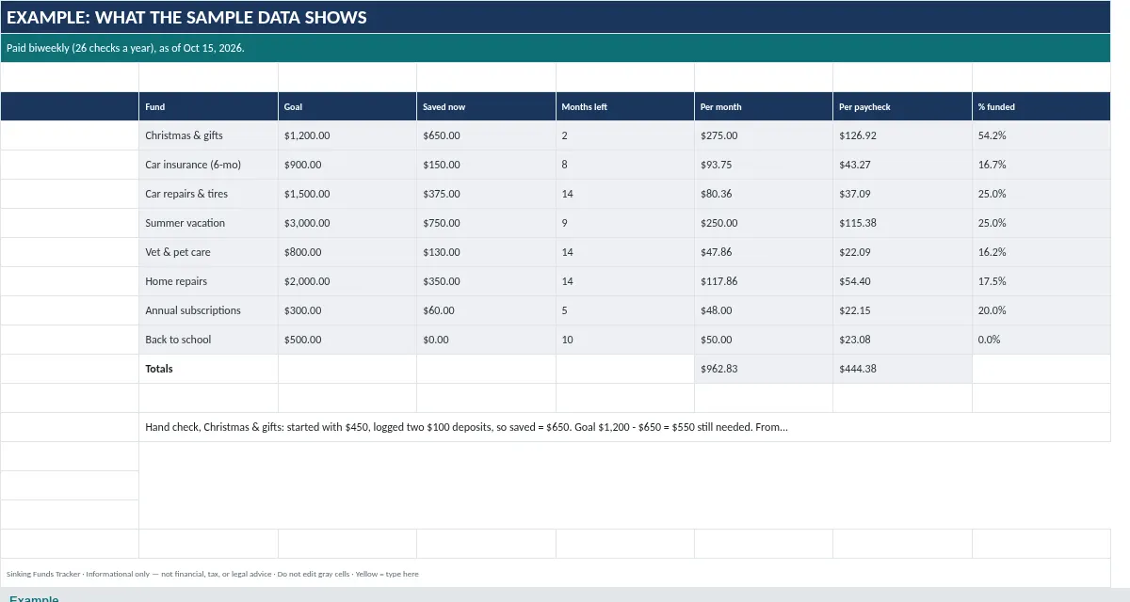1130x602 pixels.
Task: Select the $130.00 saved now cell
Action: point(486,252)
